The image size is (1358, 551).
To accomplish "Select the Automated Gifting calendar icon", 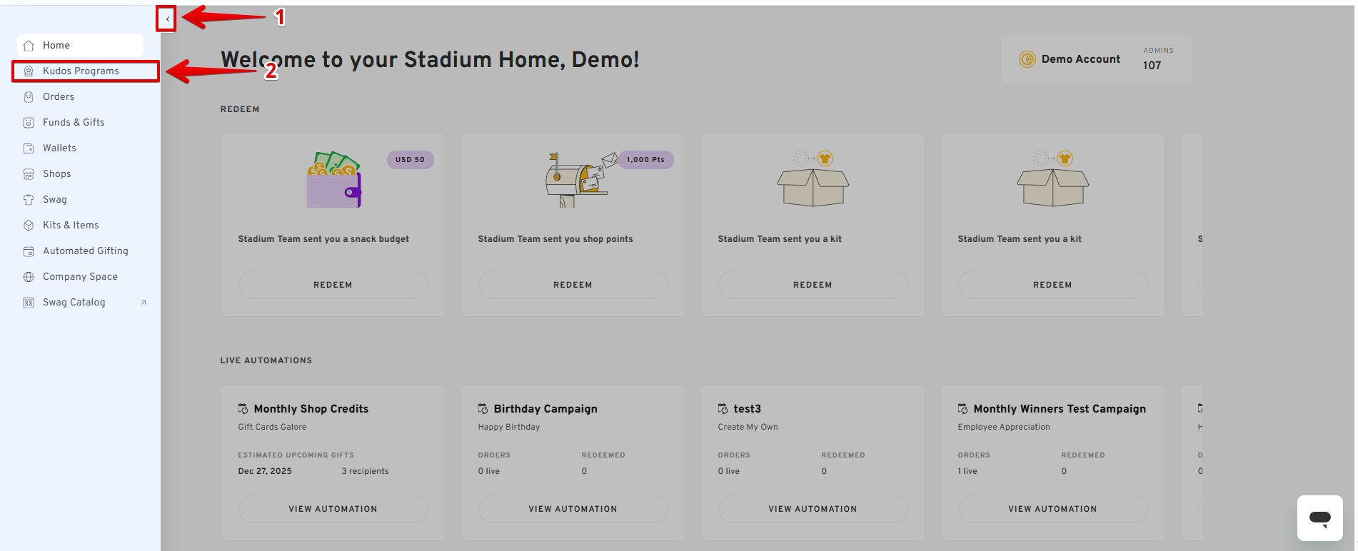I will point(29,251).
